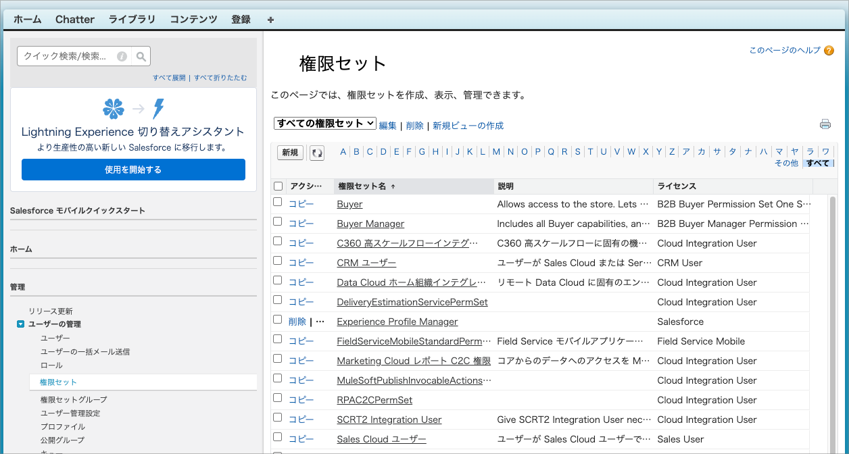Show すべて in alphabet filter
Screen dimensions: 849x454
pos(817,163)
